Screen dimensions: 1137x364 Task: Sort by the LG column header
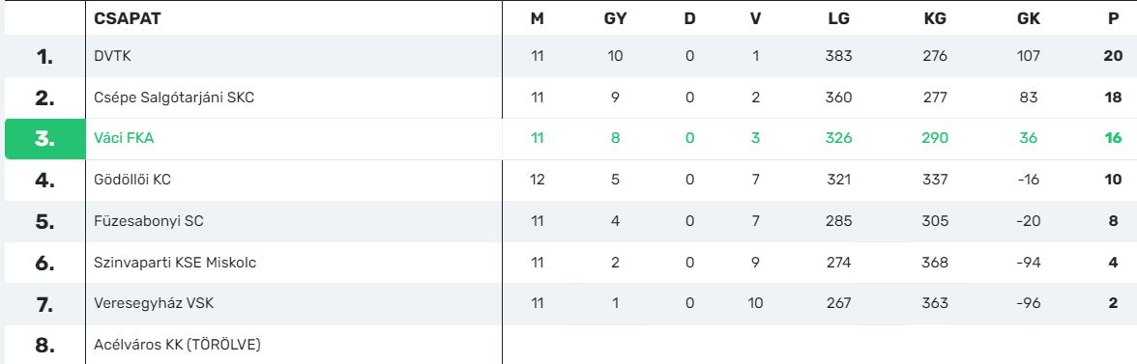[x=839, y=18]
